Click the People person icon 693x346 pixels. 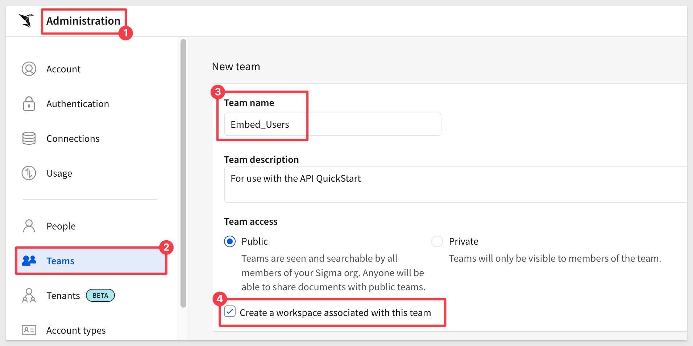29,226
